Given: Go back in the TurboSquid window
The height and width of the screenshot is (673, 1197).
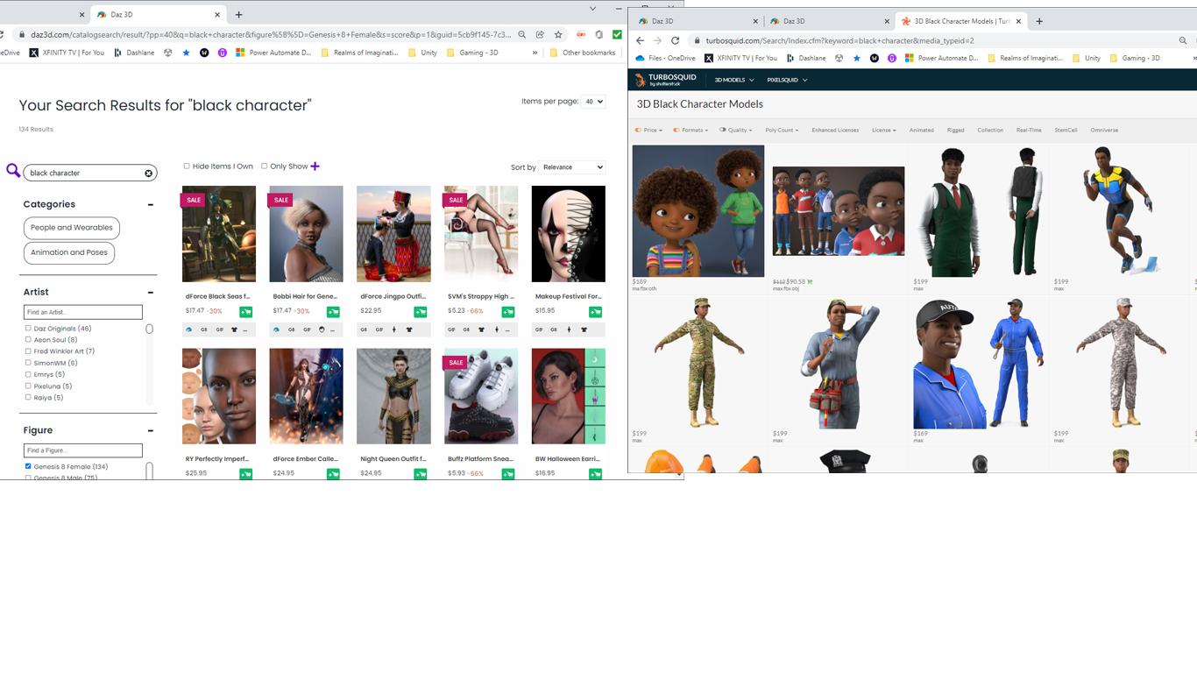Looking at the screenshot, I should pyautogui.click(x=640, y=40).
